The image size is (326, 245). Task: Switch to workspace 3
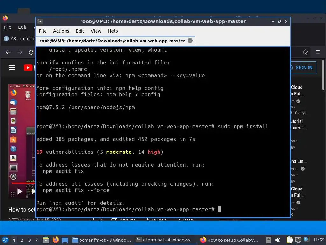coord(30,240)
